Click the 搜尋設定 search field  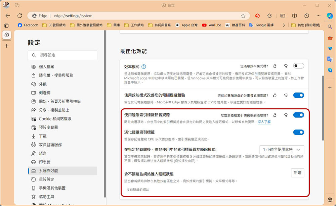[62, 55]
